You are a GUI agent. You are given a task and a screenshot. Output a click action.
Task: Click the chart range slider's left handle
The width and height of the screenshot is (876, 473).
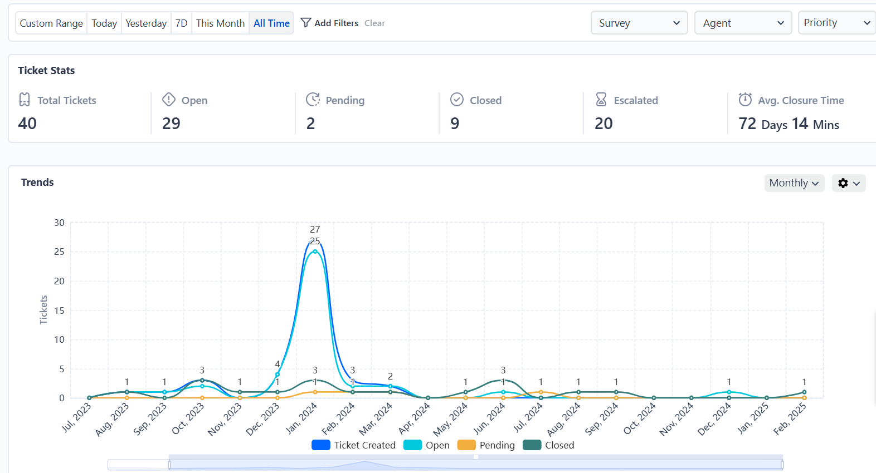click(x=169, y=465)
